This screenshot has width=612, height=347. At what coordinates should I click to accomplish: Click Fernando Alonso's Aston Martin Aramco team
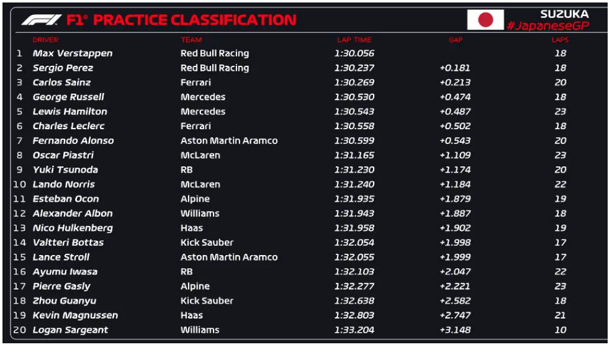click(229, 141)
